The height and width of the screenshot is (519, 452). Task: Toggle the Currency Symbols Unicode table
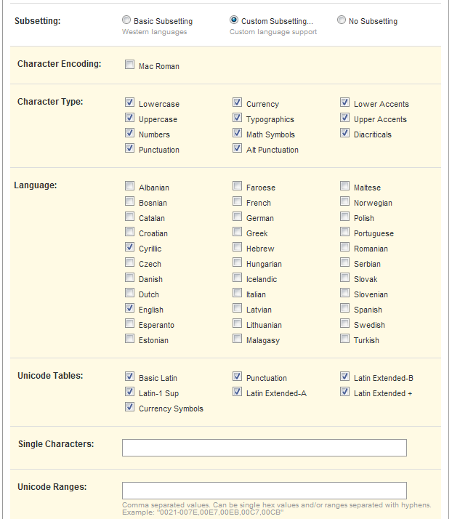pyautogui.click(x=129, y=408)
